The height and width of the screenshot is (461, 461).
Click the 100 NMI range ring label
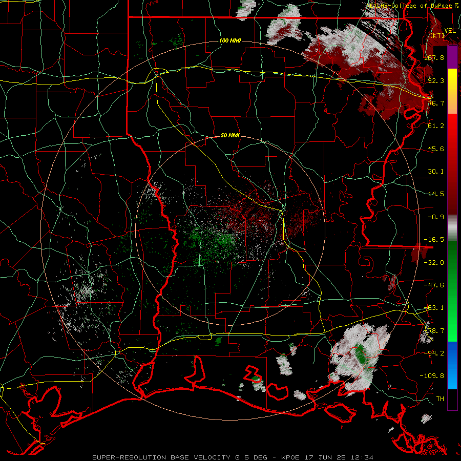point(230,40)
